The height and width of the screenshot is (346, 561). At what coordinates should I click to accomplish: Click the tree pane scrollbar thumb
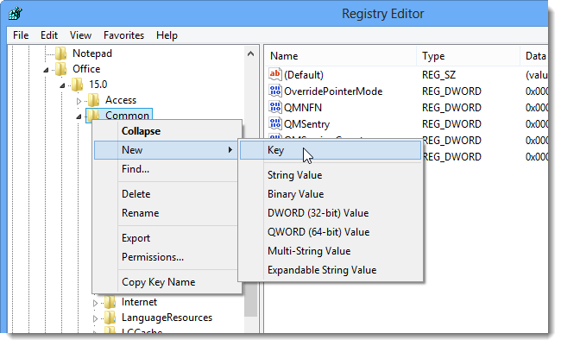251,300
